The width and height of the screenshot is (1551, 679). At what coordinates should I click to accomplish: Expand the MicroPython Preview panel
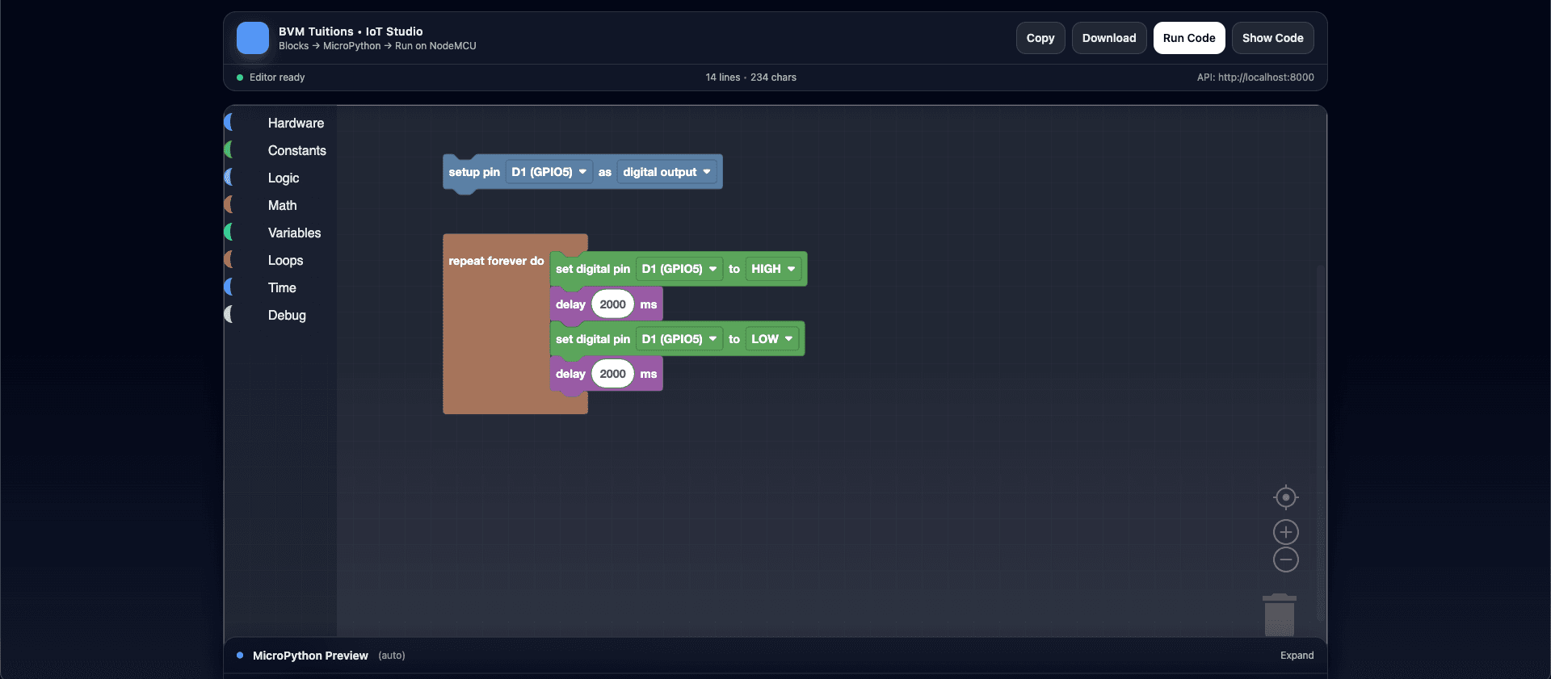pyautogui.click(x=1297, y=656)
